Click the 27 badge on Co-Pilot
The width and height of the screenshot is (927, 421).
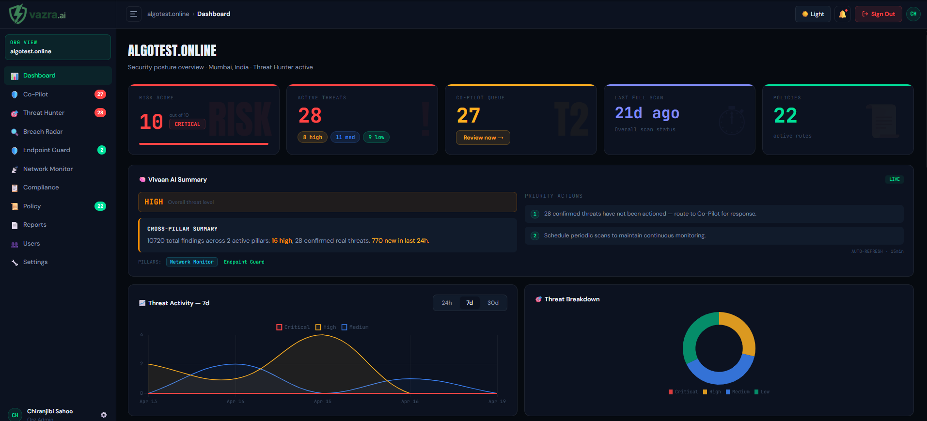[100, 94]
